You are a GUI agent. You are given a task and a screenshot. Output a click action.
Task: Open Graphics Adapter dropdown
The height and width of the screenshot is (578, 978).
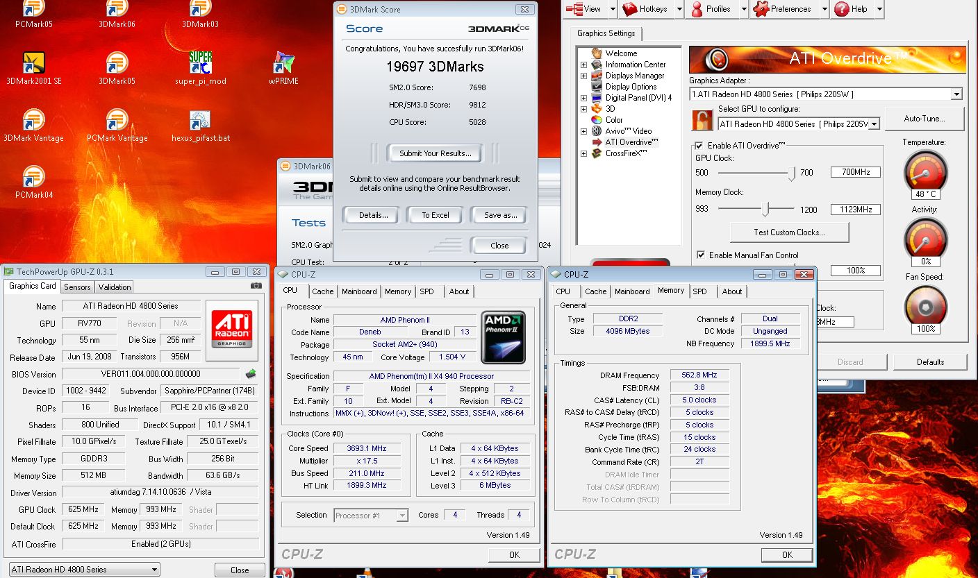pyautogui.click(x=956, y=94)
